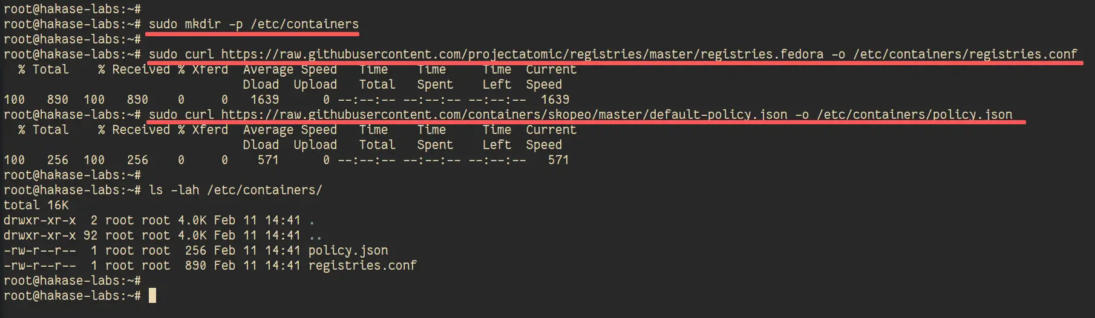This screenshot has height=318, width=1095.
Task: Click the default-policy.json curl URL
Action: [504, 115]
